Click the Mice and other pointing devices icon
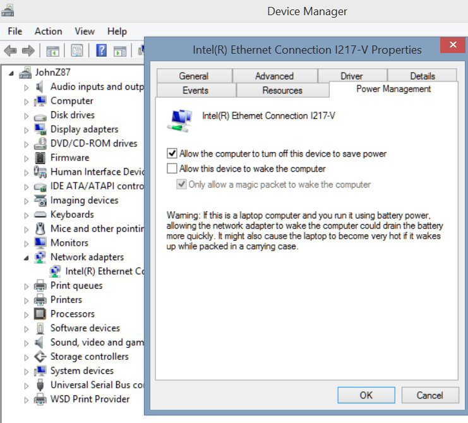This screenshot has height=423, width=468. point(40,229)
